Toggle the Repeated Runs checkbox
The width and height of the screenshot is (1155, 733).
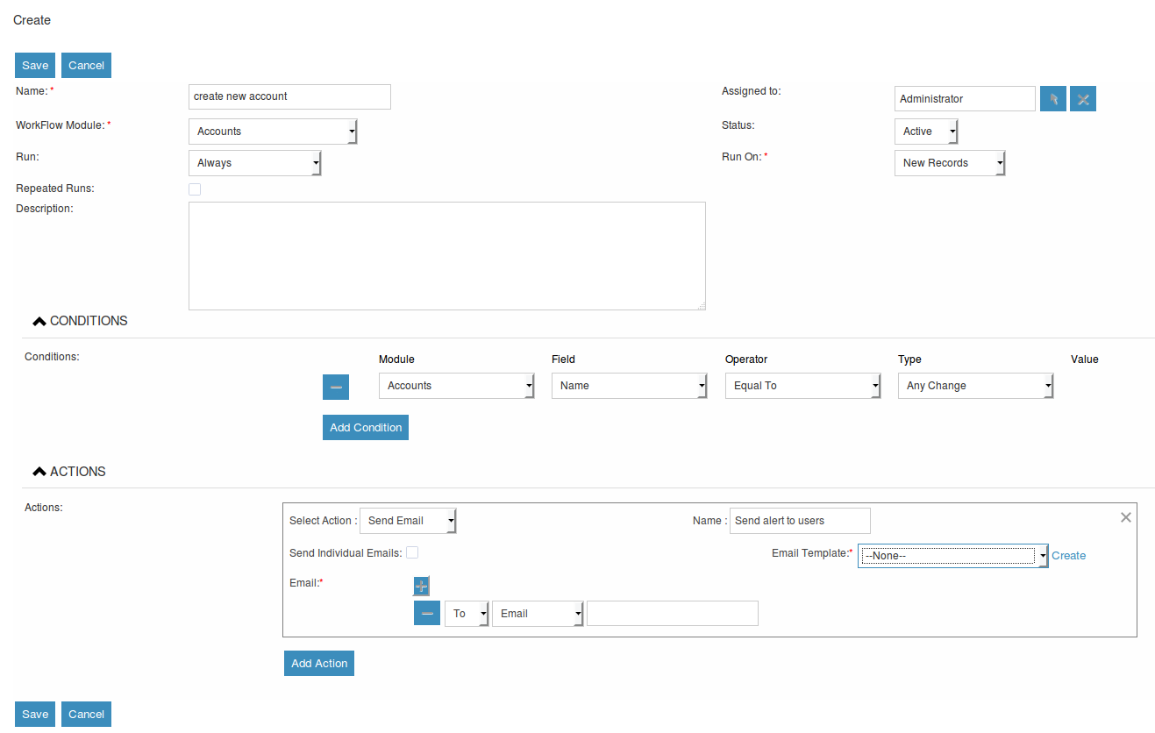(195, 189)
